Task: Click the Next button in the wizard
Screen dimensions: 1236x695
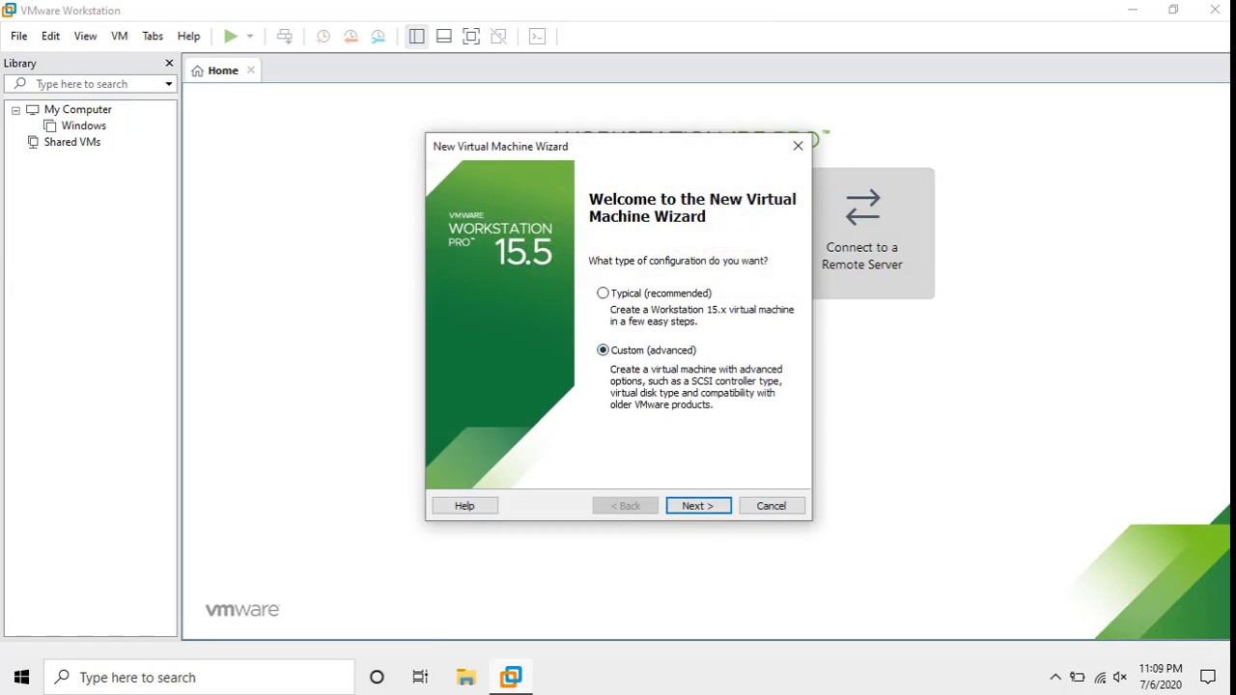Action: point(698,506)
